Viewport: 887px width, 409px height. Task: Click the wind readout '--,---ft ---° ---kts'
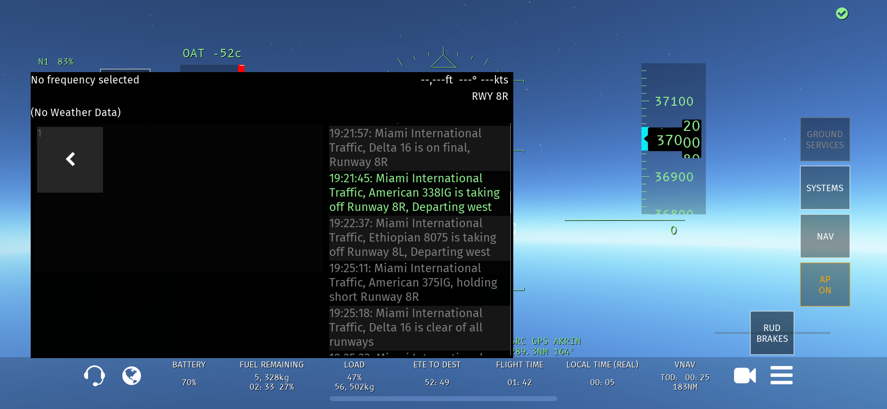[464, 80]
